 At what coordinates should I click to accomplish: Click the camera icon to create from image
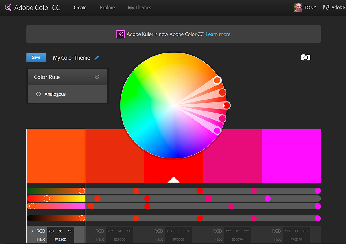[305, 57]
